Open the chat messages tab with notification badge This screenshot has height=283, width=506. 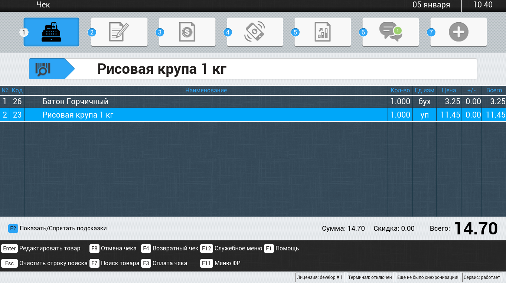(391, 32)
